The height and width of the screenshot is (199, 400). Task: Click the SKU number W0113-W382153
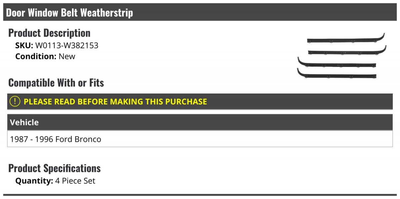67,46
